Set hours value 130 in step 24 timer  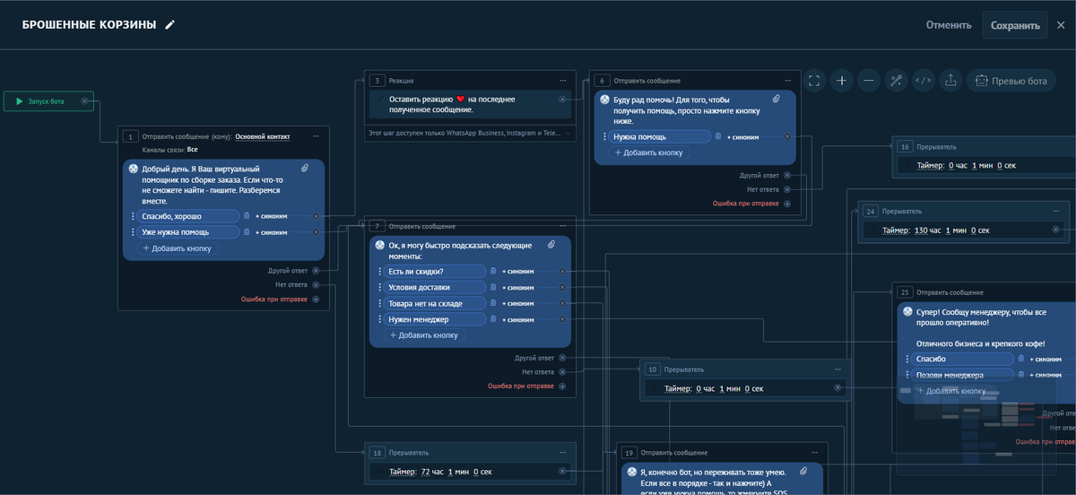[920, 230]
